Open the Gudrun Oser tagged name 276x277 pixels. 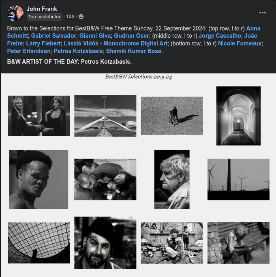click(x=131, y=36)
